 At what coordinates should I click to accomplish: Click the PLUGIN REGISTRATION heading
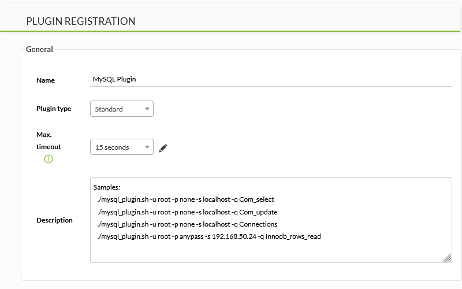81,21
